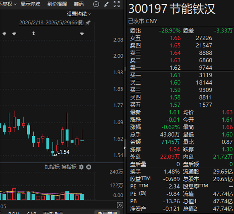Open indicator settings via the gear icon
Viewport: 234px width, 214px height.
pyautogui.click(x=81, y=167)
